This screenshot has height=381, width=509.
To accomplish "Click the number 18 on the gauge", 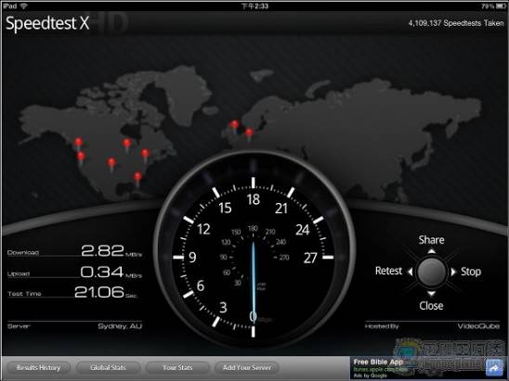I will coord(254,199).
